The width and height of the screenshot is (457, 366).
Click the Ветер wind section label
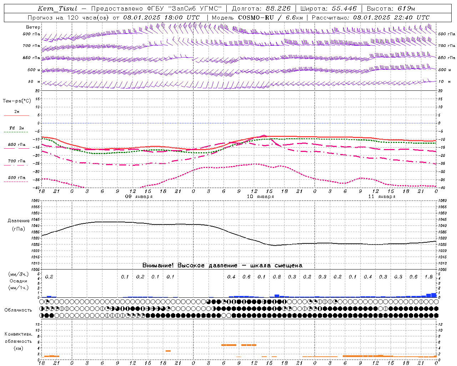33,27
